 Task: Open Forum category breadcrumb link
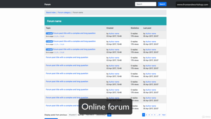point(64,13)
